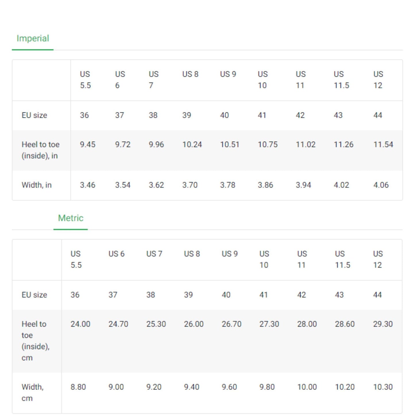This screenshot has height=415, width=415.
Task: Click the width value 9.60 cm
Action: (228, 387)
